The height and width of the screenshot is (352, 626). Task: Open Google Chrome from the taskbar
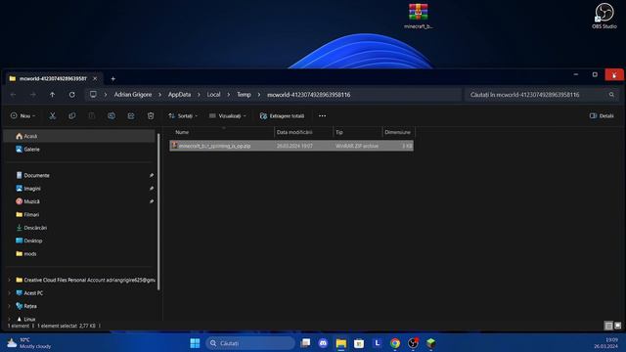[395, 343]
